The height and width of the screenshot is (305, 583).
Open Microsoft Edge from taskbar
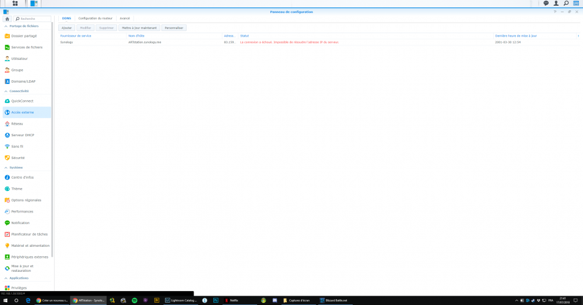[x=27, y=300]
